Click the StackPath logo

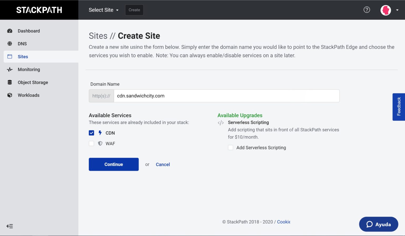[39, 10]
